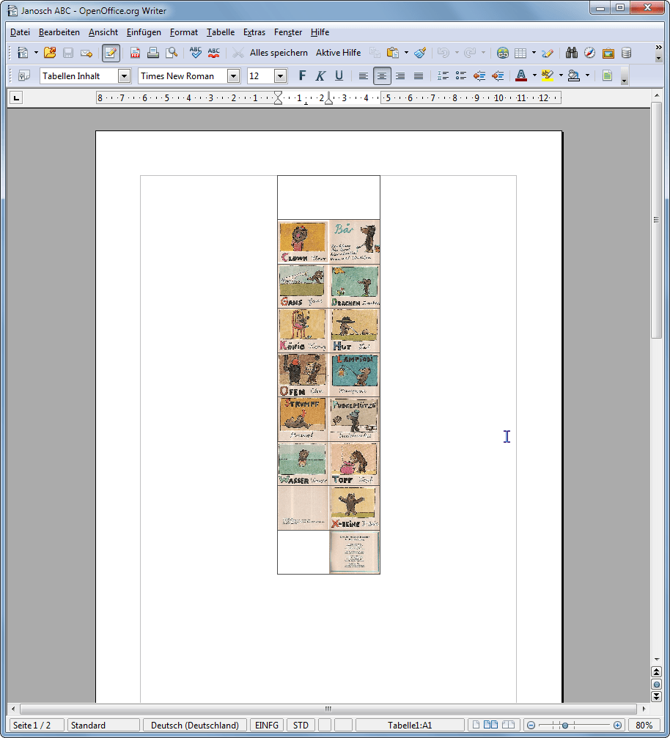Open the Einfügen menu

click(x=144, y=32)
